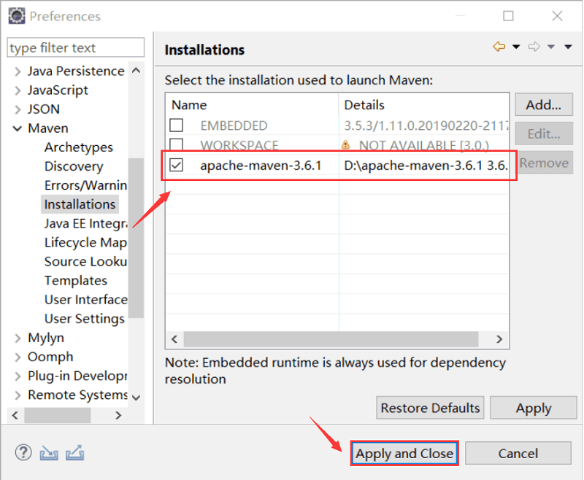This screenshot has height=480, width=584.
Task: Open the forward history dropdown arrow
Action: point(551,47)
